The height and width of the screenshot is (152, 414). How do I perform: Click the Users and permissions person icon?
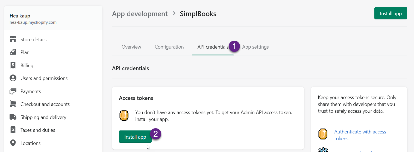pyautogui.click(x=13, y=78)
